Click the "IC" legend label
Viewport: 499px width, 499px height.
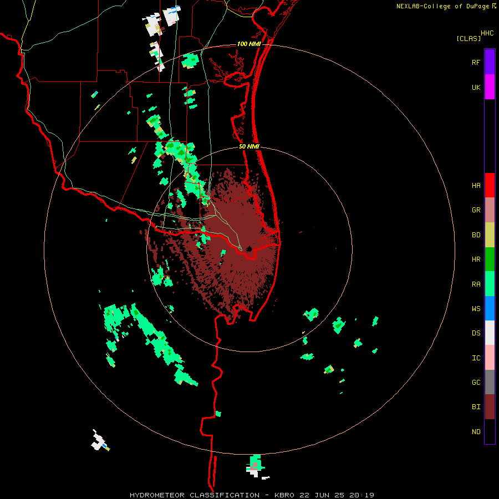pyautogui.click(x=476, y=358)
